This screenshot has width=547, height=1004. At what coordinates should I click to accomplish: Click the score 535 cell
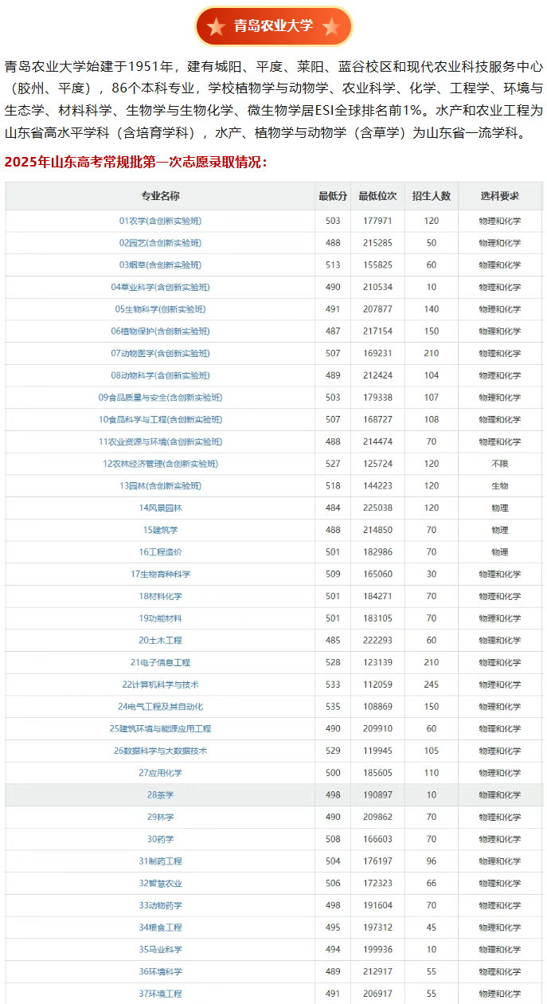(x=333, y=707)
